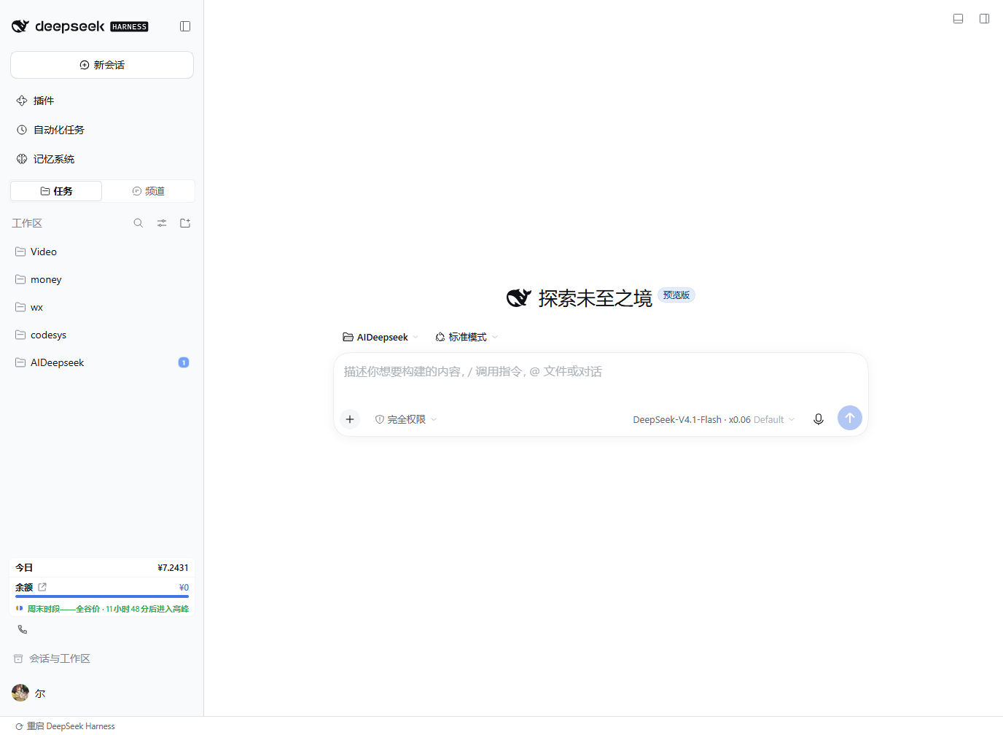Expand the AIDeepseek workspace selector dropdown
Screen dimensions: 1003x735
point(380,337)
